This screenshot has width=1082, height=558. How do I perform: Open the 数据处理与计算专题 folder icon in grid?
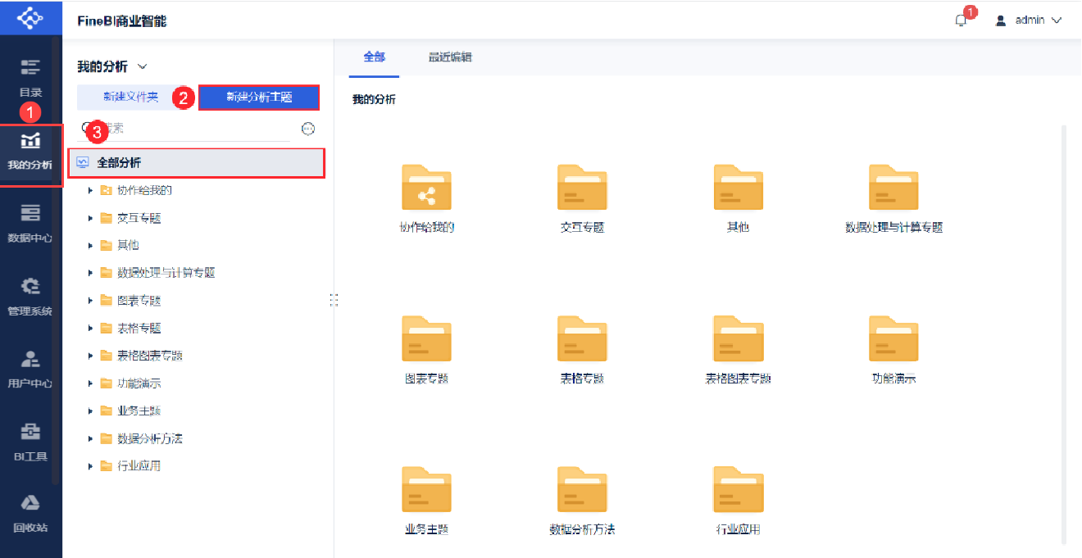[893, 188]
